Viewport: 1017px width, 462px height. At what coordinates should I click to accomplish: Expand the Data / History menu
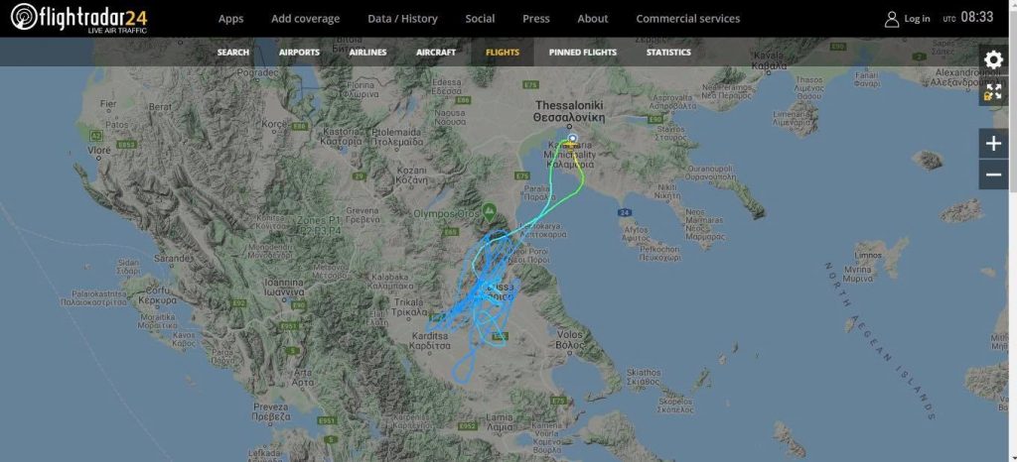(x=402, y=19)
